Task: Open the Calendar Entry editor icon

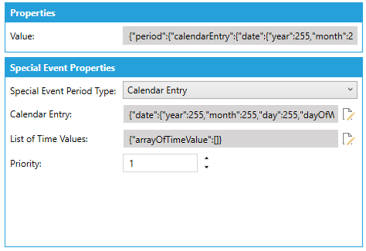Action: click(349, 115)
